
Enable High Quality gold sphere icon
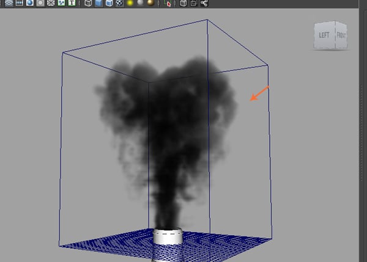tap(150, 3)
